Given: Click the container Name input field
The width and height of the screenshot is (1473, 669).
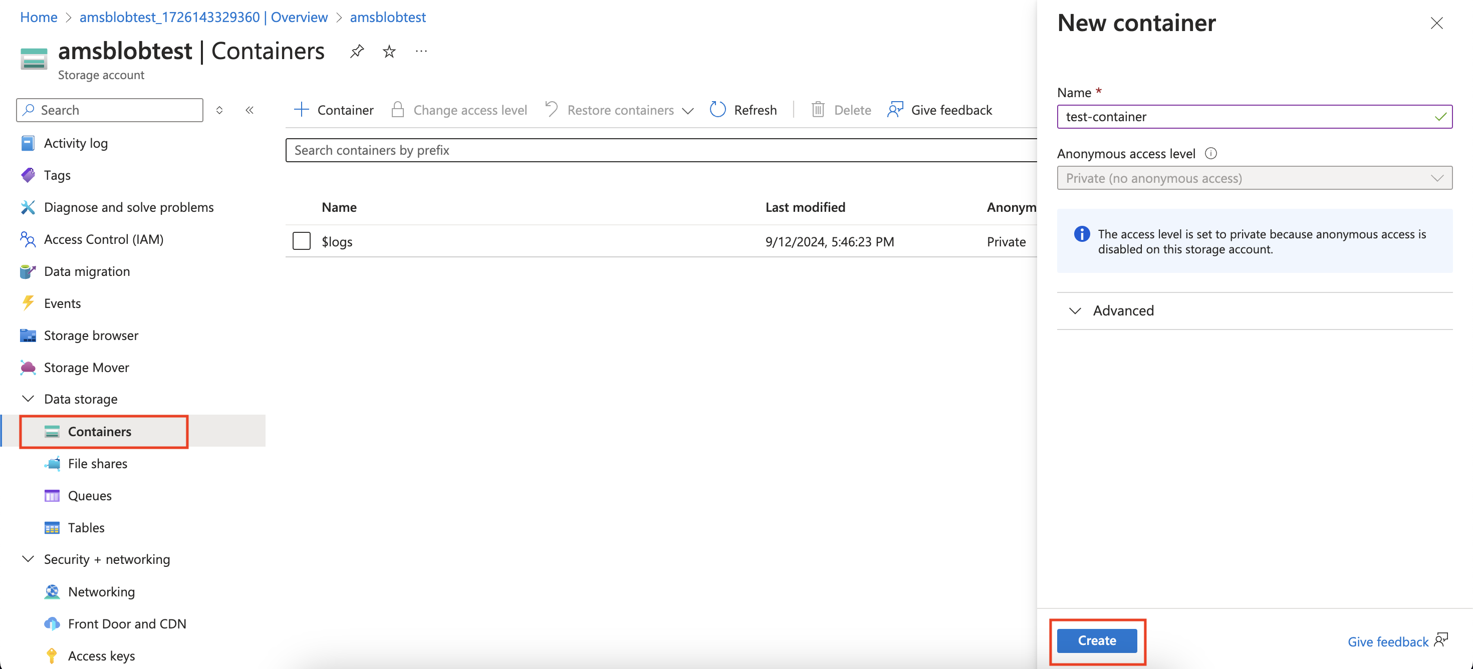Looking at the screenshot, I should (x=1254, y=117).
